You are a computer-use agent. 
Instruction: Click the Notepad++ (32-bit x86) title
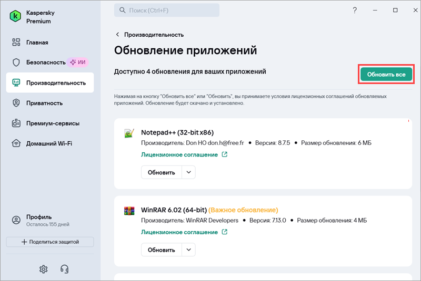177,132
